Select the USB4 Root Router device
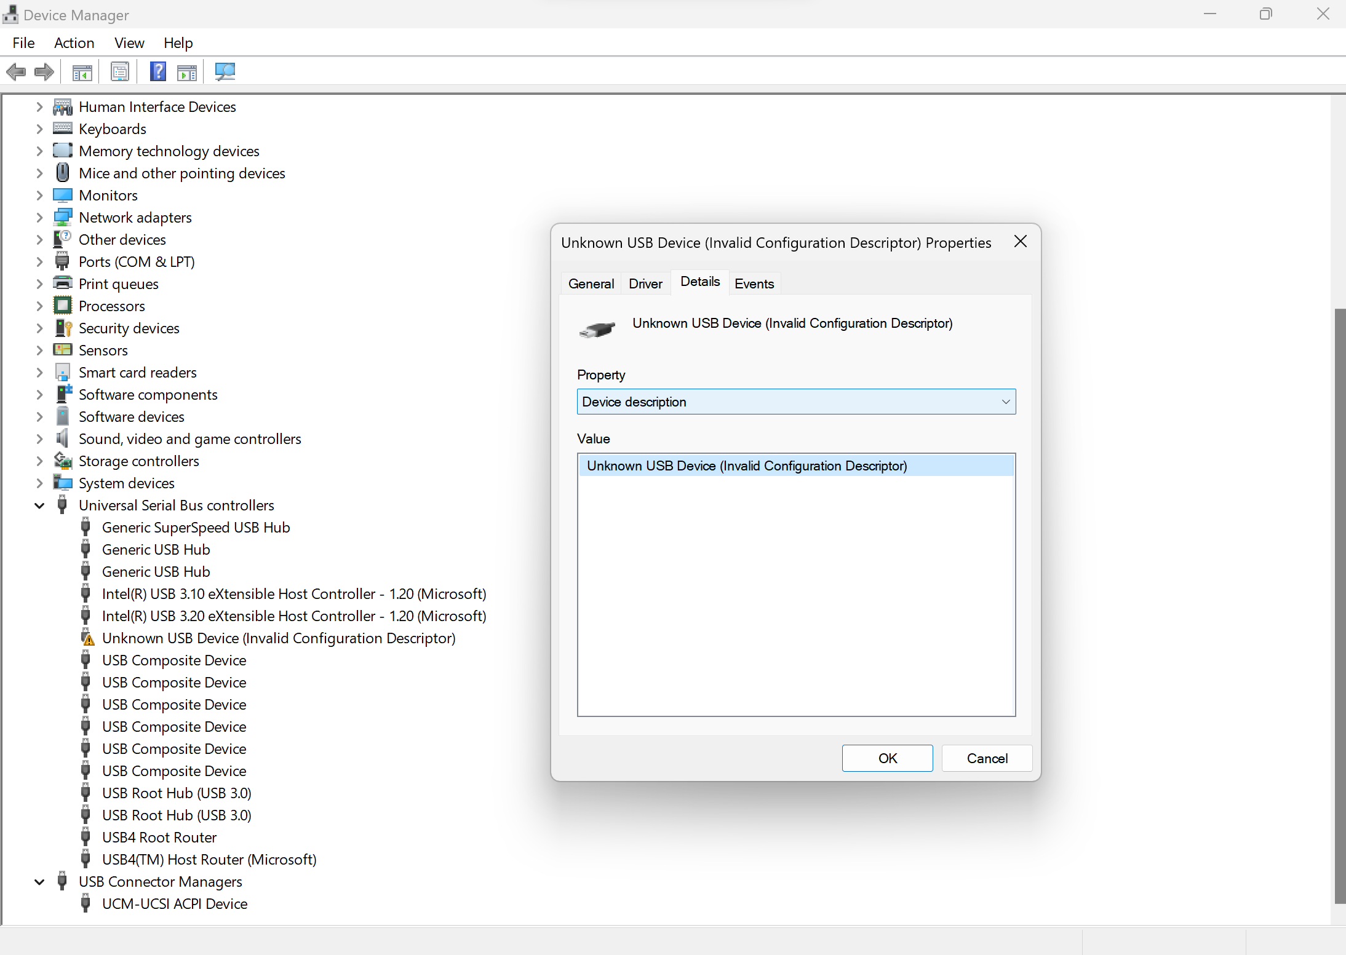This screenshot has height=955, width=1346. [x=159, y=838]
